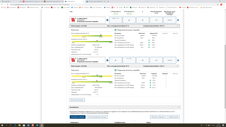Click browser back arrow
This screenshot has height=127, width=226.
pos(2,5)
